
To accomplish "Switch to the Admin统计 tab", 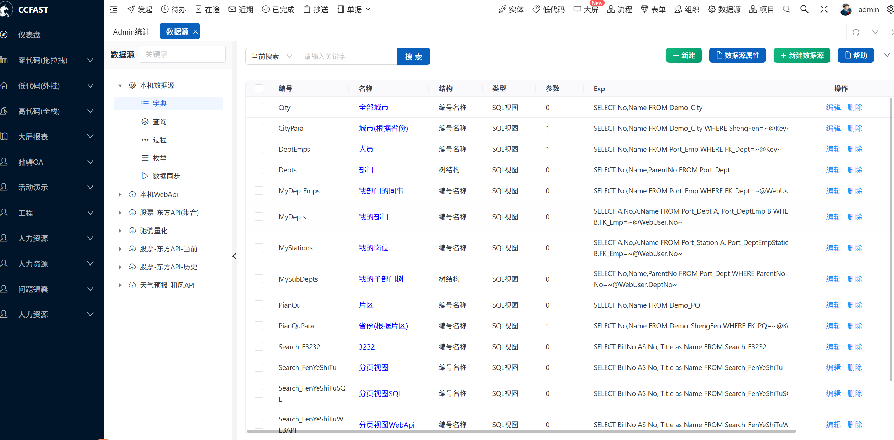I will [131, 32].
